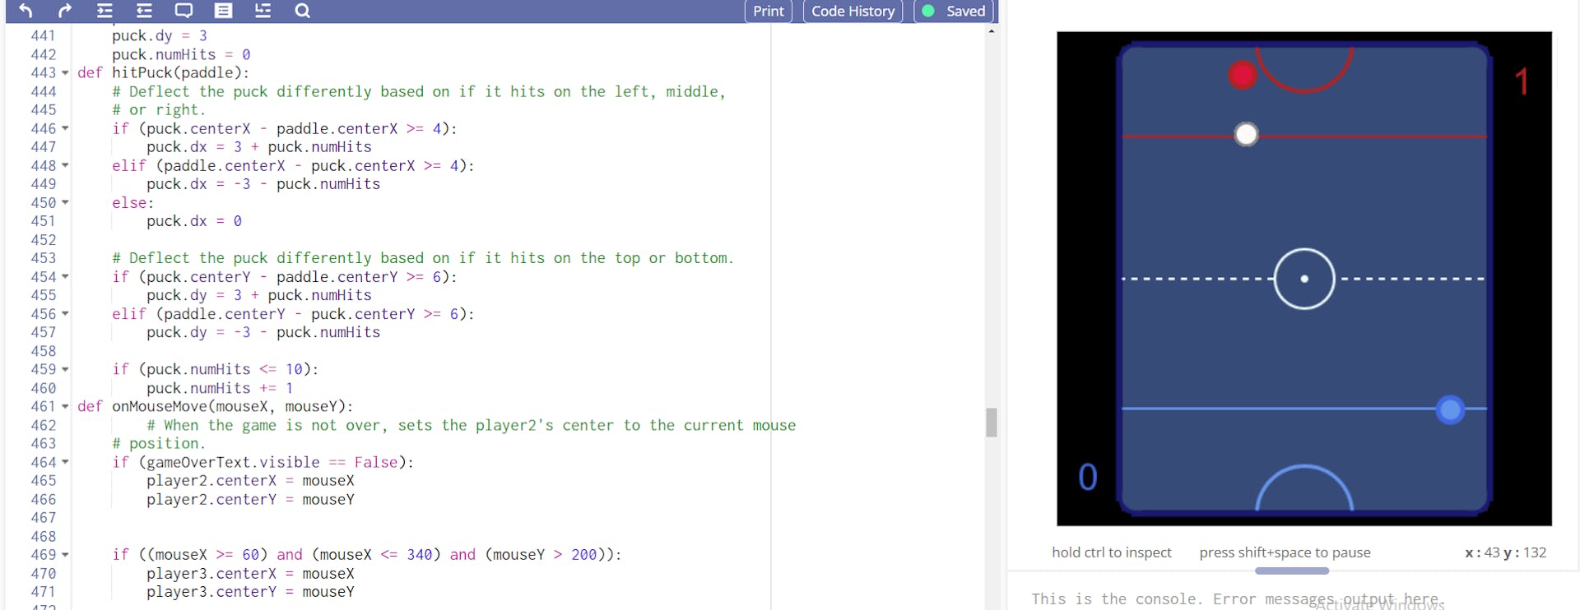
Task: Collapse the else block at line 450
Action: [65, 202]
